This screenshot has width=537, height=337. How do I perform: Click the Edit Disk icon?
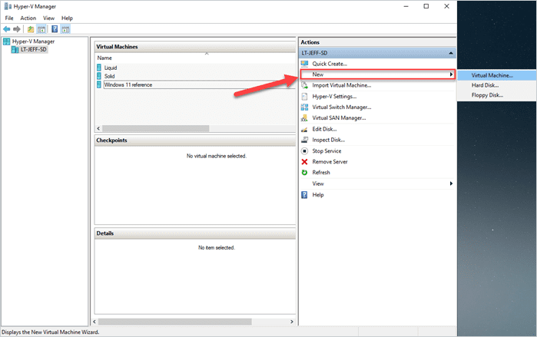coord(304,129)
